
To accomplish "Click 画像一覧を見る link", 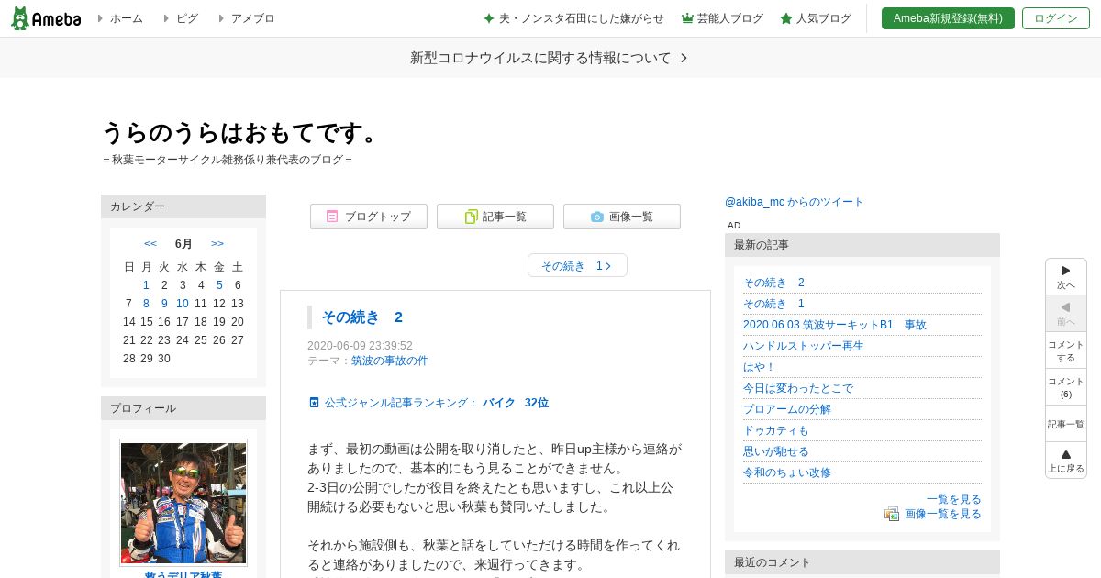I will click(x=943, y=514).
